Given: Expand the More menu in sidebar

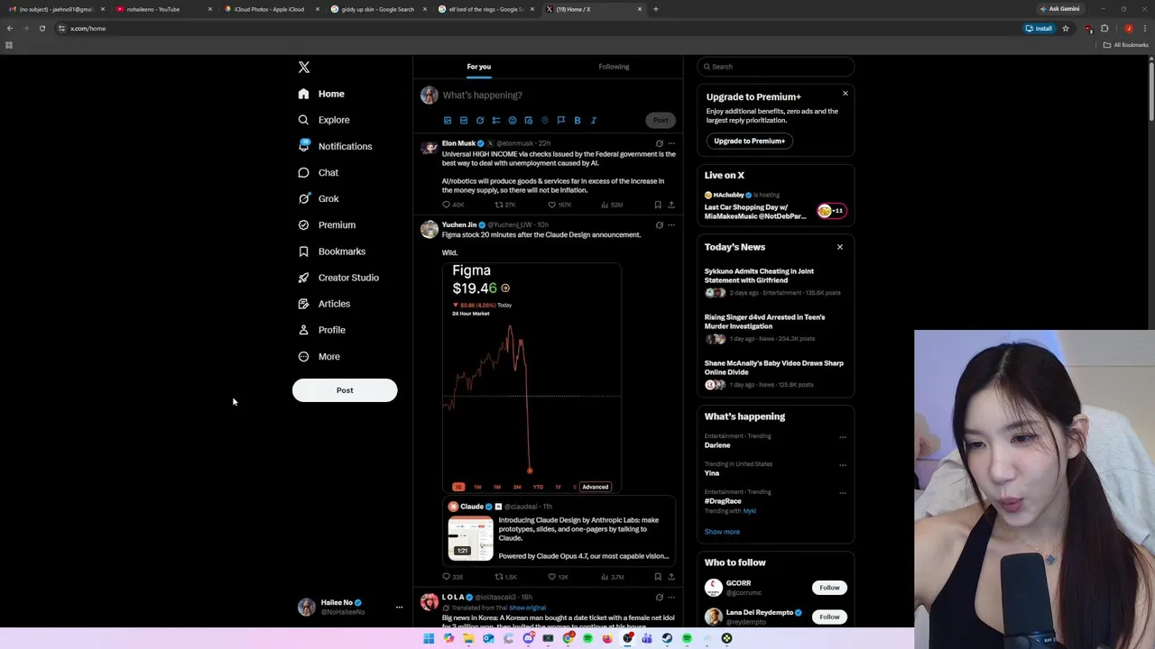Looking at the screenshot, I should 319,356.
